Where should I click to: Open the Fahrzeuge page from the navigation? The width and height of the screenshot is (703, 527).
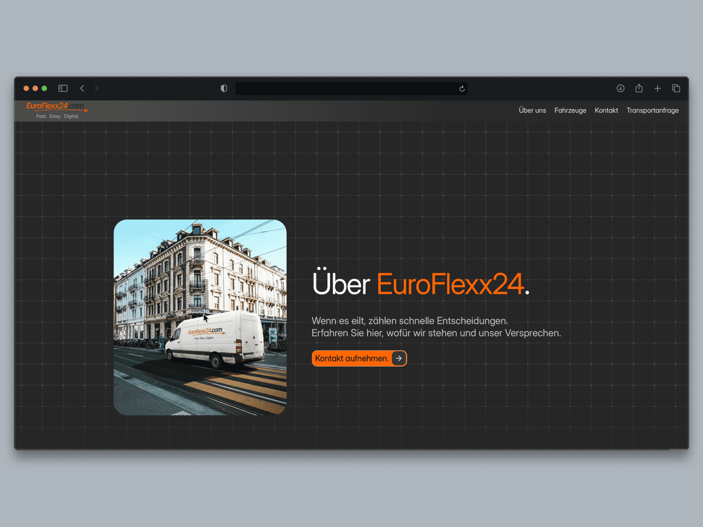(x=570, y=110)
